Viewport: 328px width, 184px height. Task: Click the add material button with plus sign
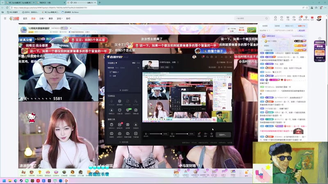tap(124, 90)
